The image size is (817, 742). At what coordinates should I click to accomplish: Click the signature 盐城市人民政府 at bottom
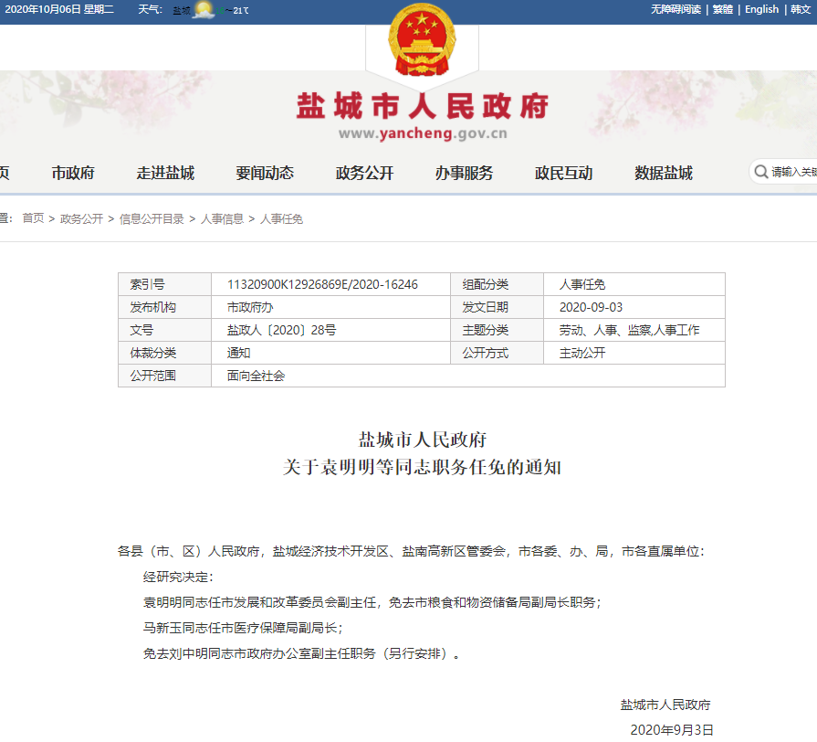[665, 705]
